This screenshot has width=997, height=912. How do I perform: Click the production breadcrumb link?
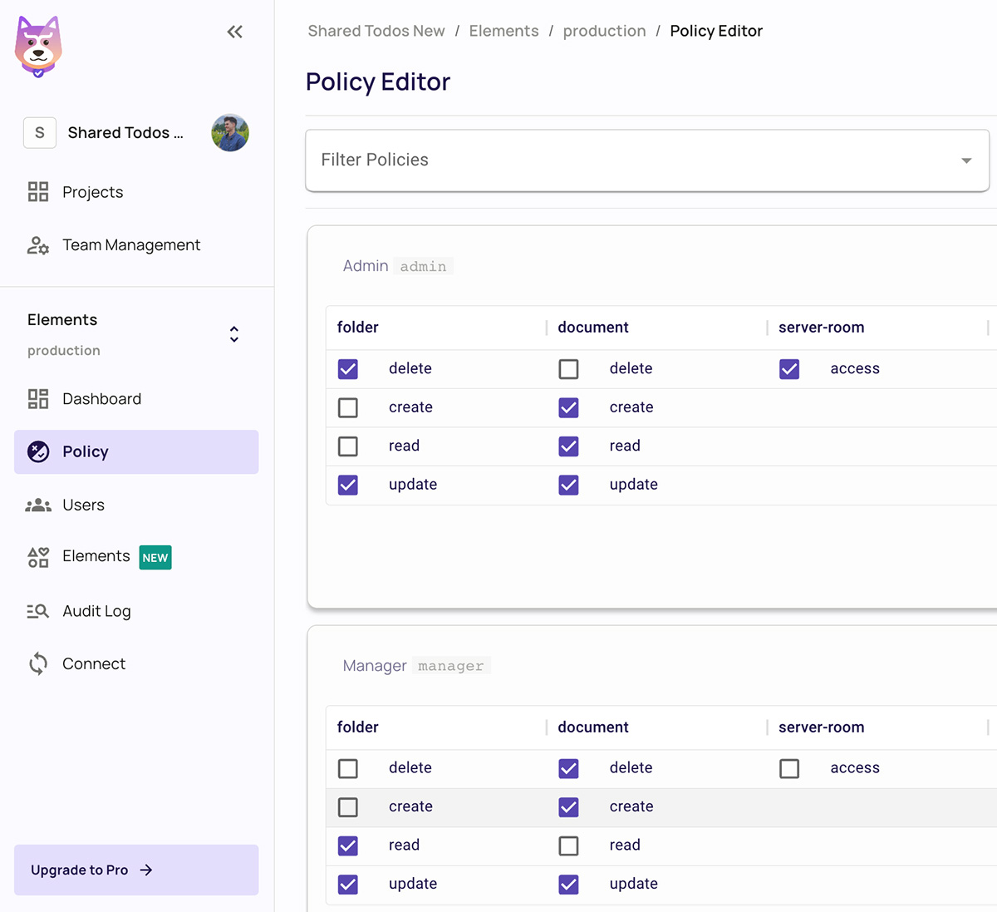click(604, 31)
